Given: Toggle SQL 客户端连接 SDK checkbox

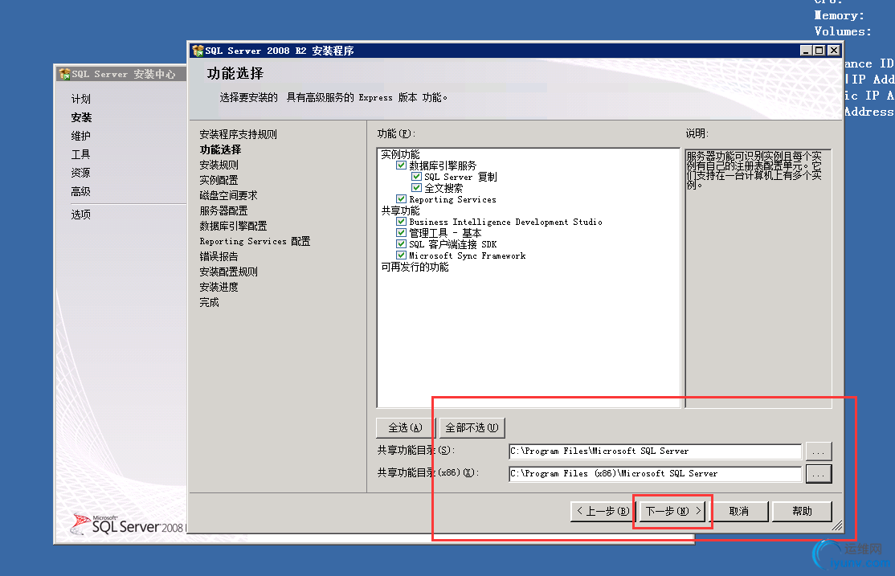Looking at the screenshot, I should coord(401,244).
